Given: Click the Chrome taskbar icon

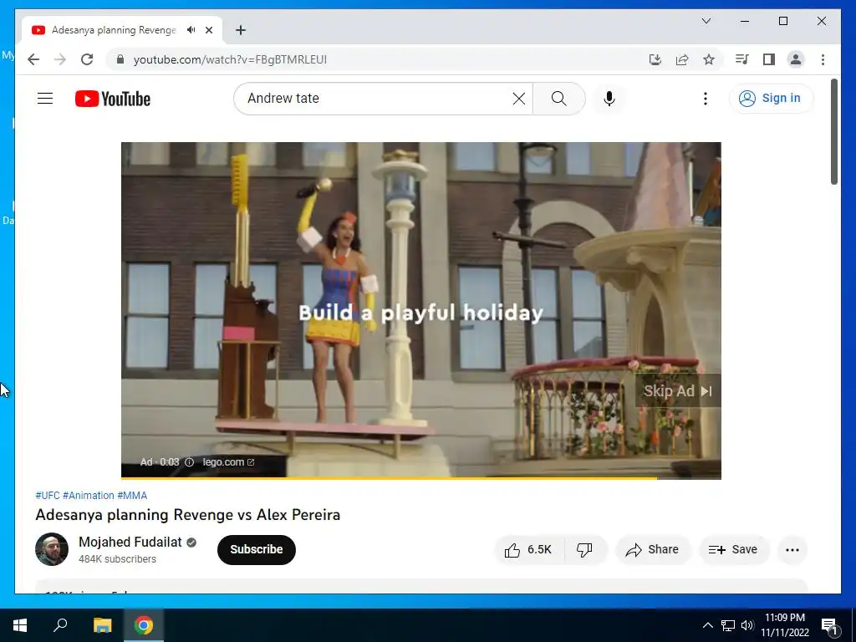Looking at the screenshot, I should point(144,625).
